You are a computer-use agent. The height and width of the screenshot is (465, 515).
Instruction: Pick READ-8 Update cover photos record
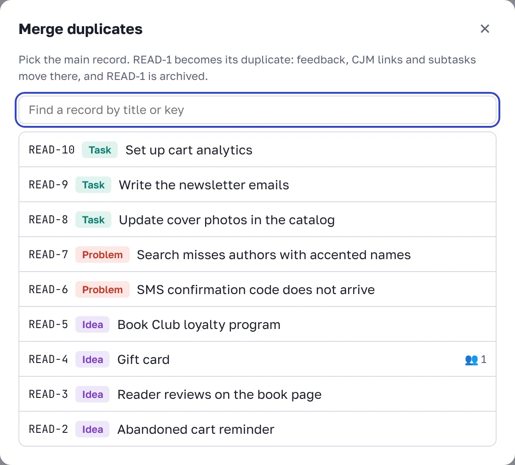coord(257,220)
